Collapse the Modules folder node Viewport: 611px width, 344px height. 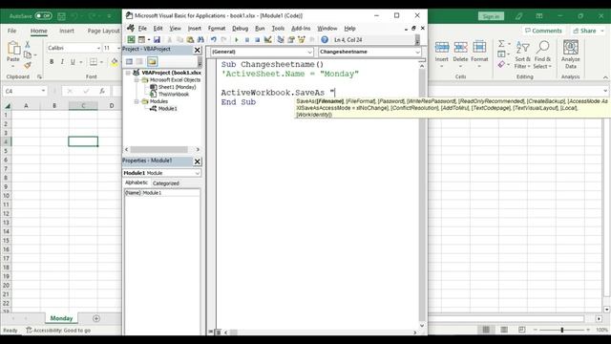point(137,101)
